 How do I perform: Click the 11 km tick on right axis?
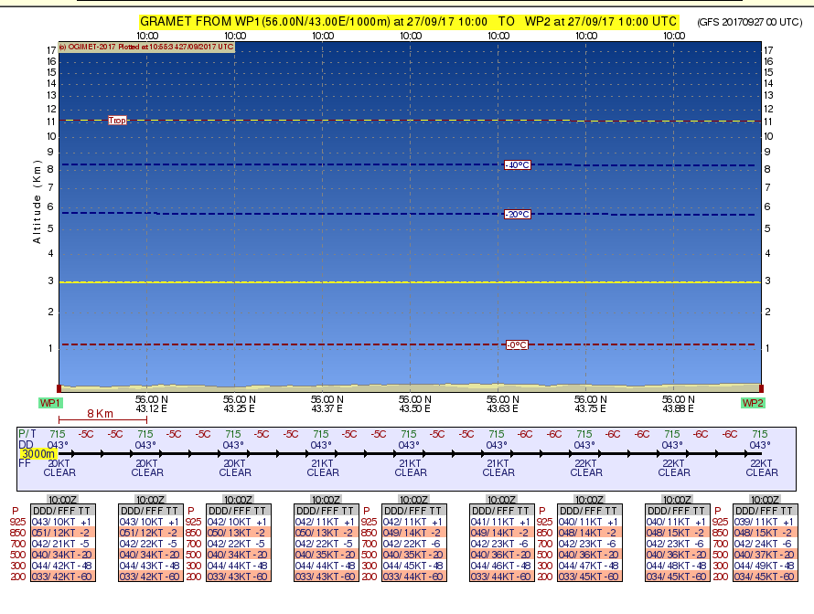pyautogui.click(x=768, y=121)
